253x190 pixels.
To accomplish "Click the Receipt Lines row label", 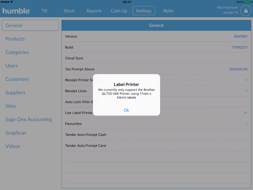I will tap(76, 91).
